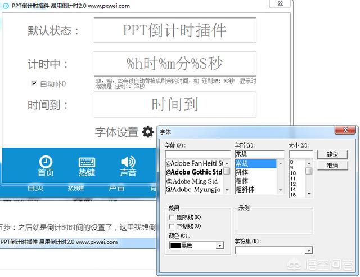The image size is (360, 277).
Task: Click 确定 button in font dialog
Action: (x=332, y=154)
